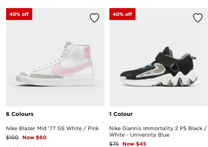Select the 1 Colour label
The image size is (208, 147).
pyautogui.click(x=121, y=114)
